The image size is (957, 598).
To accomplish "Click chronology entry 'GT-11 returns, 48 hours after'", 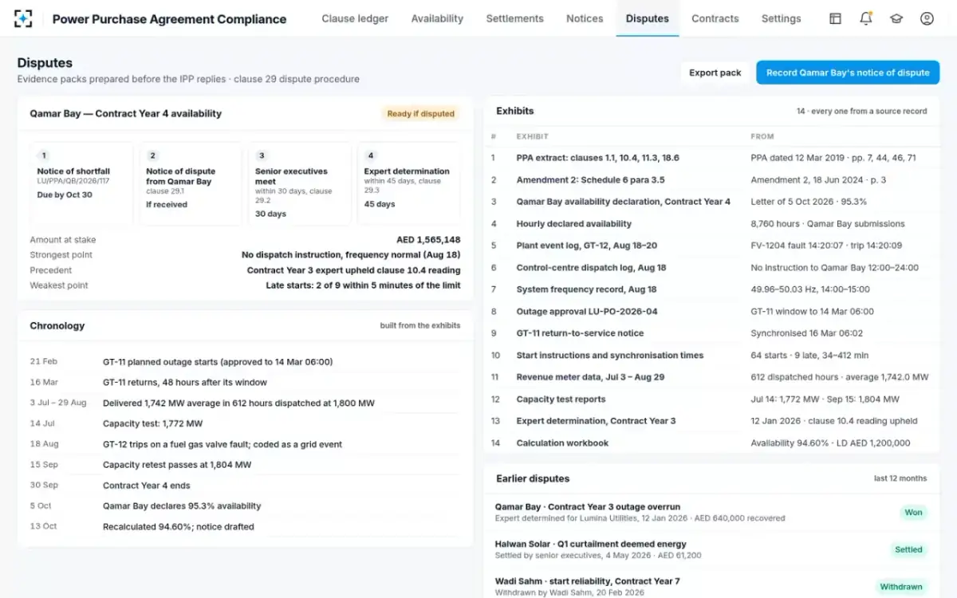I will (183, 383).
